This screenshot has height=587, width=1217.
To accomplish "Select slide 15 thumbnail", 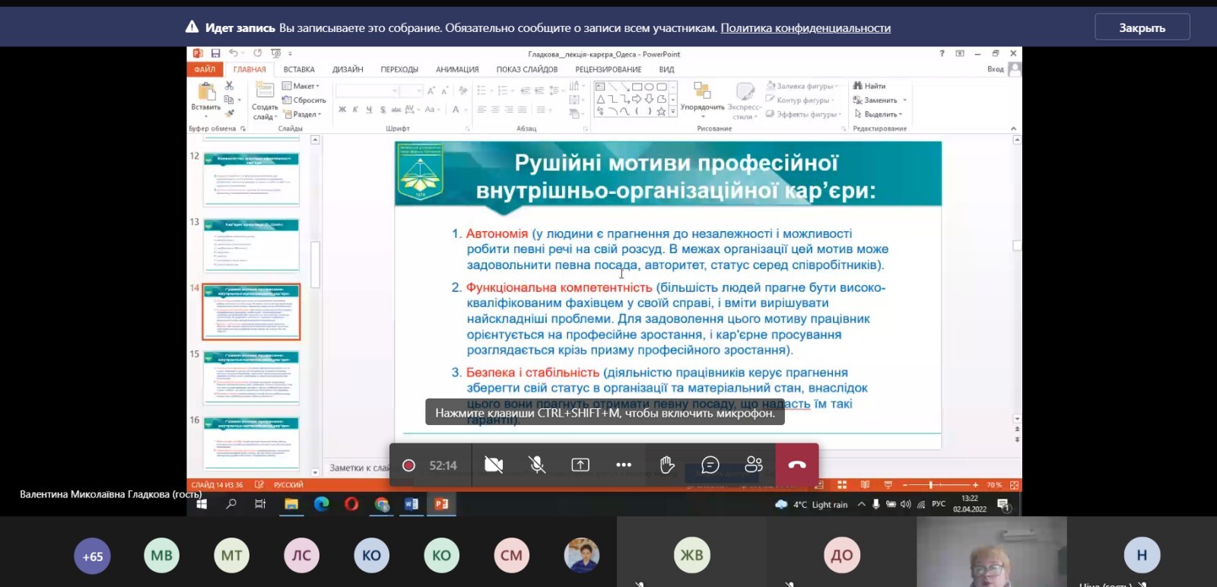I will (x=251, y=377).
